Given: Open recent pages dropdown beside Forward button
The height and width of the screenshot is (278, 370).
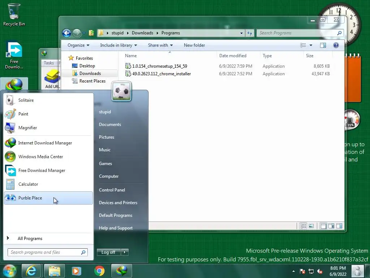Looking at the screenshot, I should tap(84, 33).
